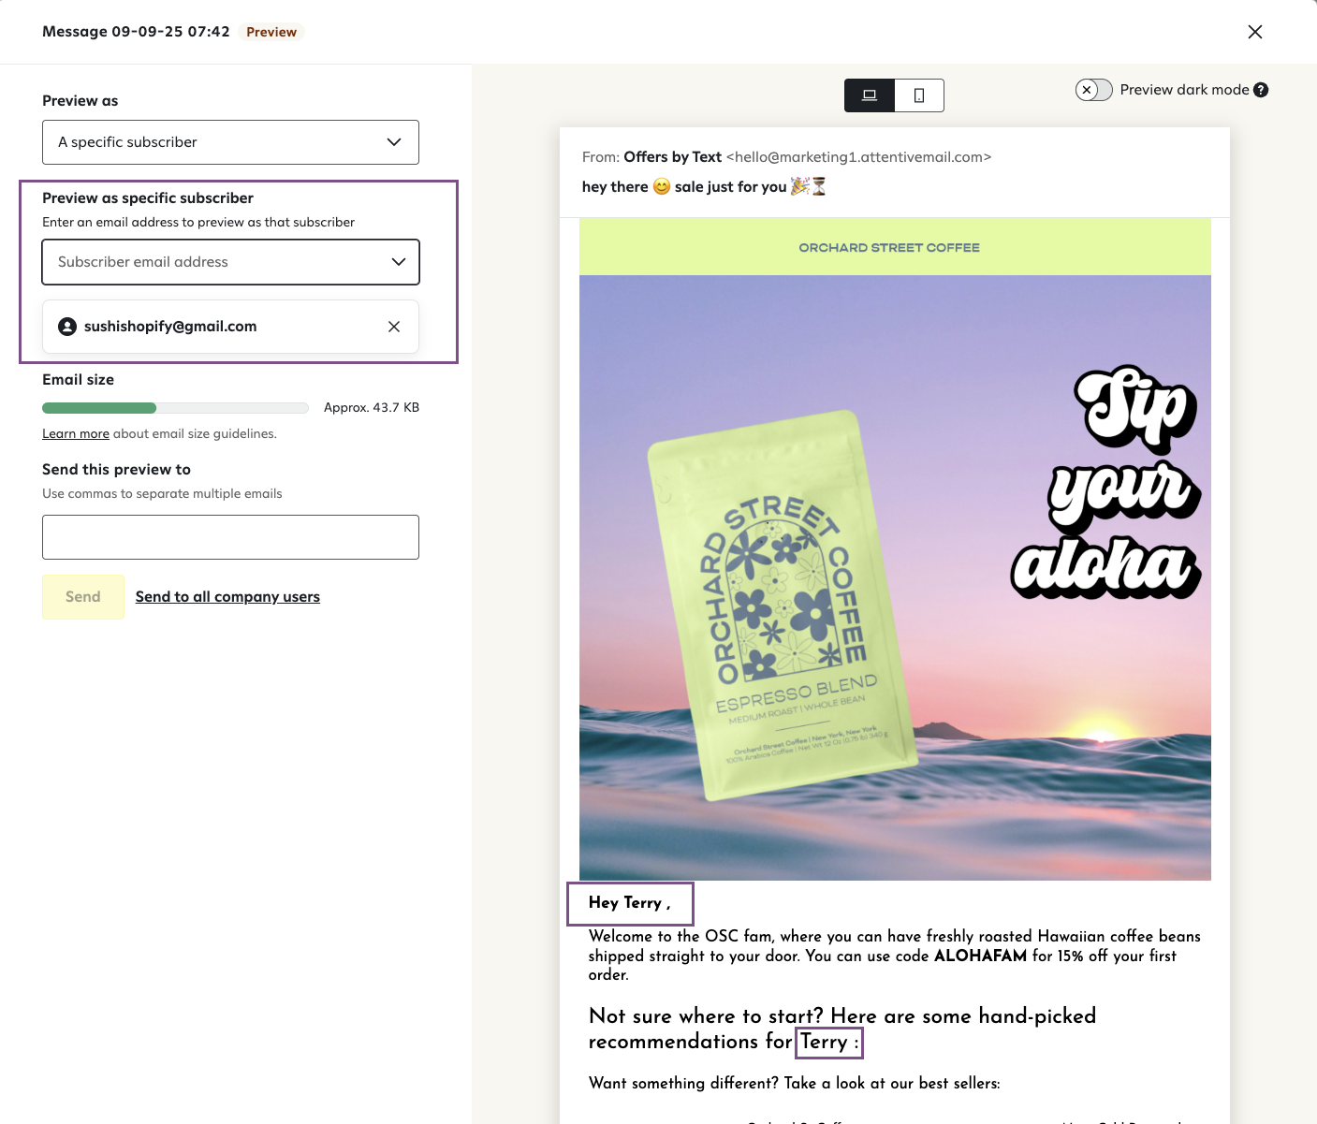Remove sushishopify@gmail.com subscriber
Screen dimensions: 1317x1124
tap(394, 327)
